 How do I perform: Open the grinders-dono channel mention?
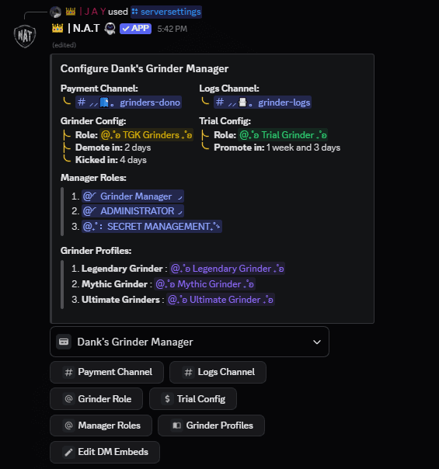coord(128,102)
